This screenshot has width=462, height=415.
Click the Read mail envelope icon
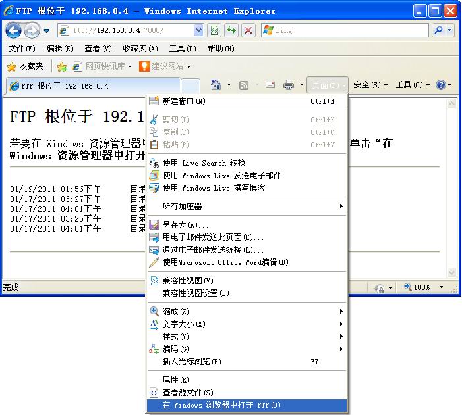coord(270,85)
